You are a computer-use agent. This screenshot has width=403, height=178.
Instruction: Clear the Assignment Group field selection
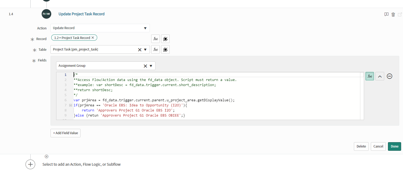coord(145,66)
